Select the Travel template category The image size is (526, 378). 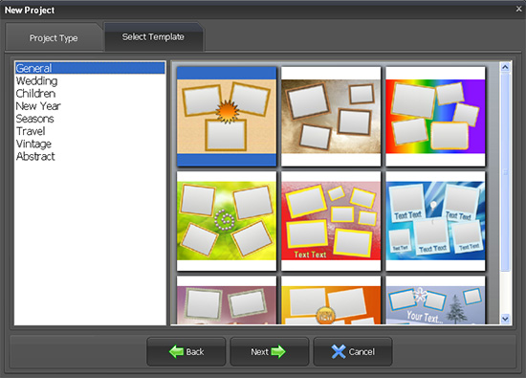[31, 131]
